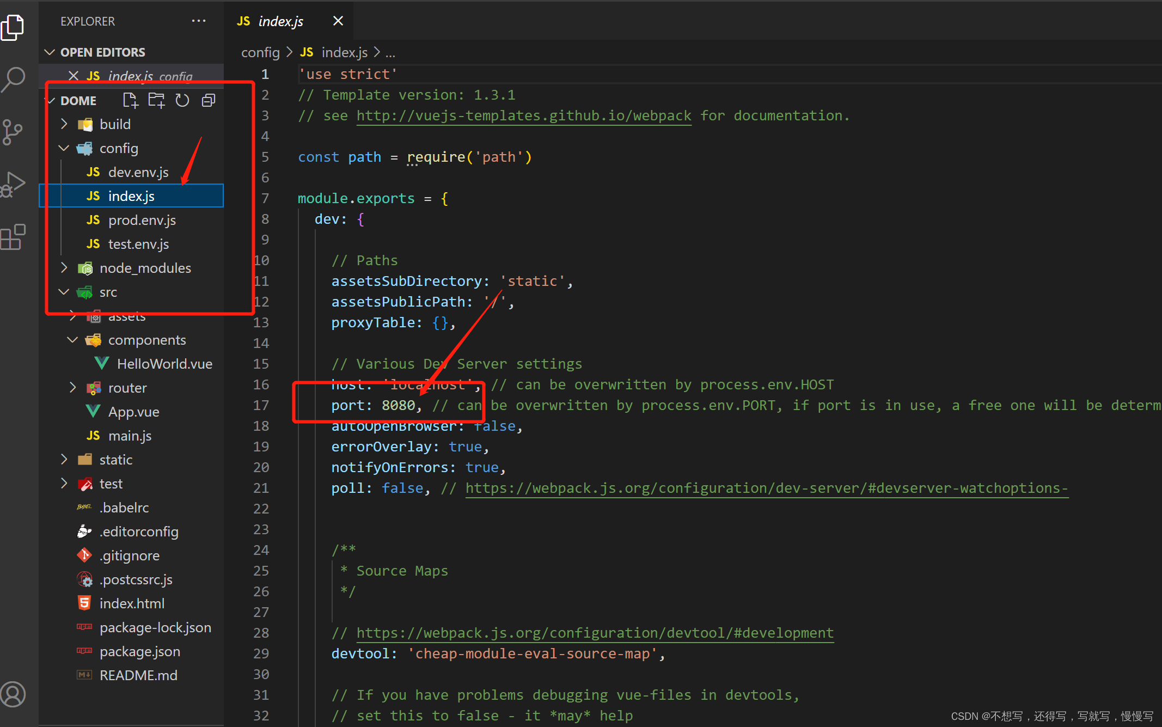The width and height of the screenshot is (1162, 727).
Task: Click the vuejs-templates webpack documentation link
Action: tap(523, 116)
